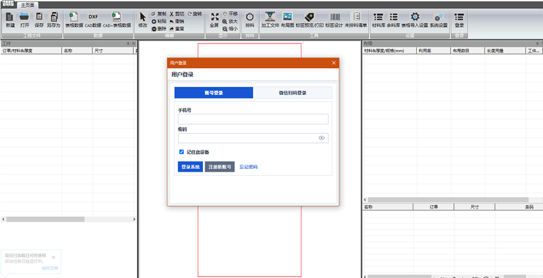The height and width of the screenshot is (278, 543).
Task: Dismiss the background-task notification popup
Action: tap(54, 257)
